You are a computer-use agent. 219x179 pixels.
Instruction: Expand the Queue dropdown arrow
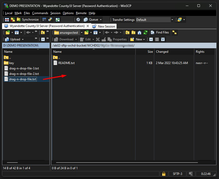coord(101,20)
